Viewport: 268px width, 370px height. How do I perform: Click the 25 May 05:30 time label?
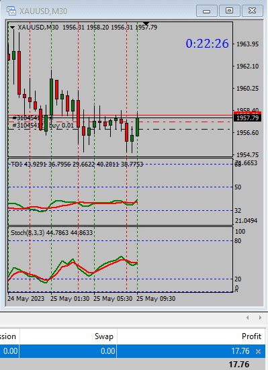[x=113, y=299]
